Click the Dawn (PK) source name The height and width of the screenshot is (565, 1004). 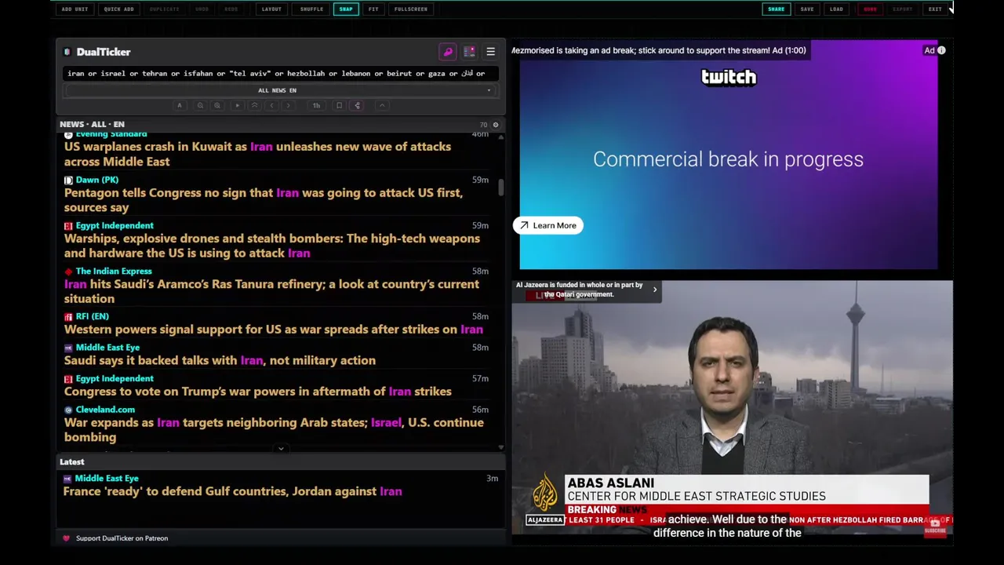click(x=97, y=180)
